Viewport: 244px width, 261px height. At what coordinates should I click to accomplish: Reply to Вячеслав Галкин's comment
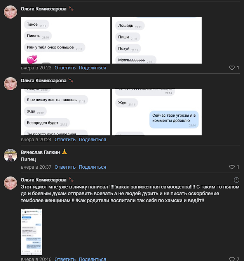(65, 167)
